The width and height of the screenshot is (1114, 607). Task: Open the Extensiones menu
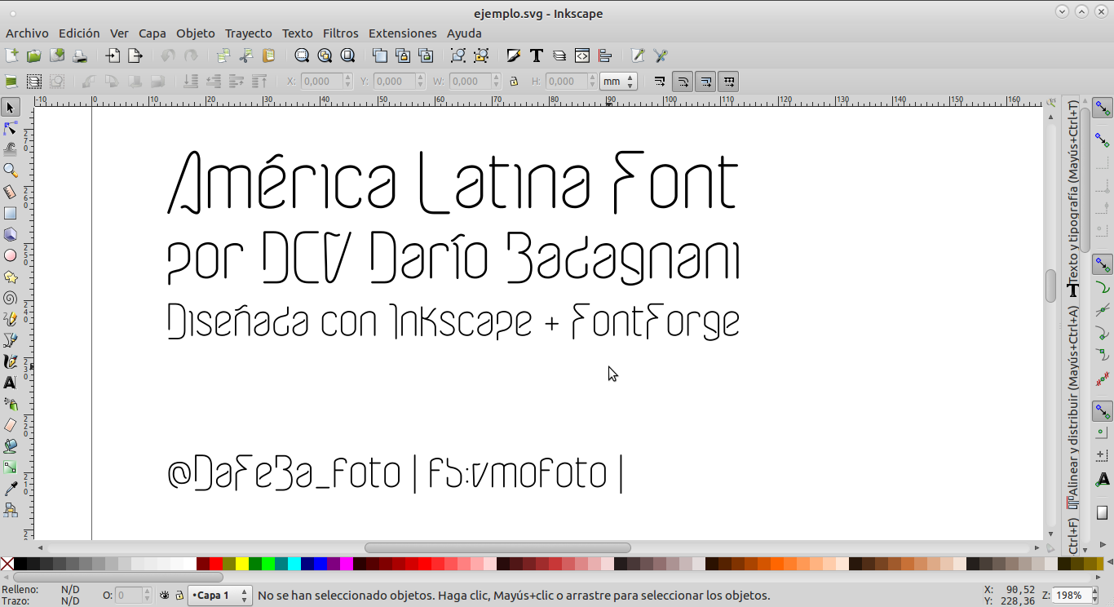(x=403, y=33)
